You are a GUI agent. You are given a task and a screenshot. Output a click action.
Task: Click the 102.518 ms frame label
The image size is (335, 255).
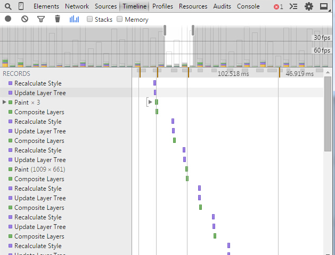pyautogui.click(x=233, y=74)
